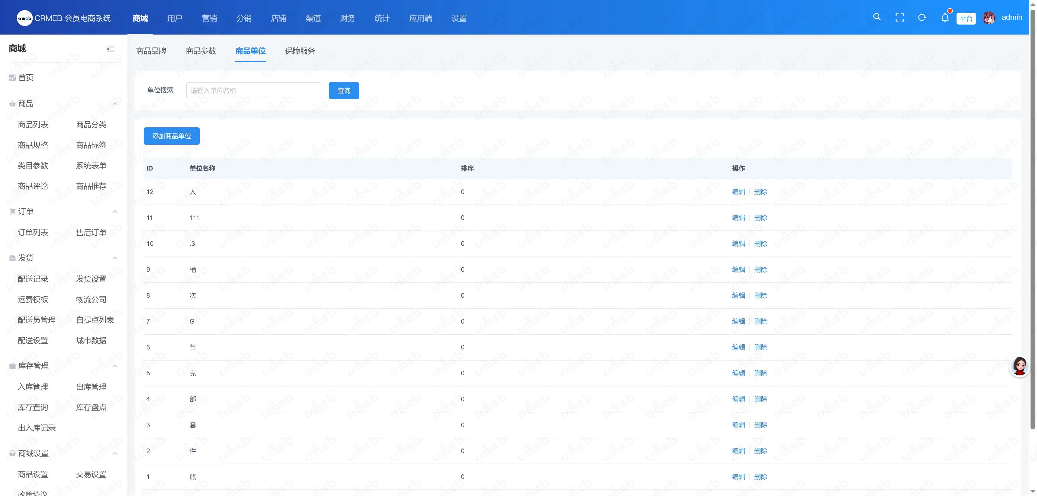Image resolution: width=1037 pixels, height=496 pixels.
Task: Delete the unit 瓶 row
Action: (x=760, y=477)
